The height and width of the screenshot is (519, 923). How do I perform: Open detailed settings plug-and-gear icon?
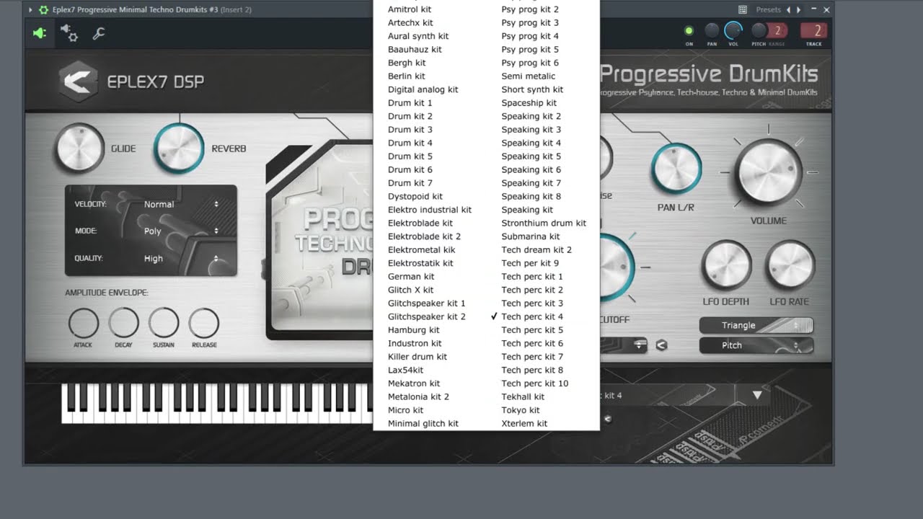tap(69, 33)
